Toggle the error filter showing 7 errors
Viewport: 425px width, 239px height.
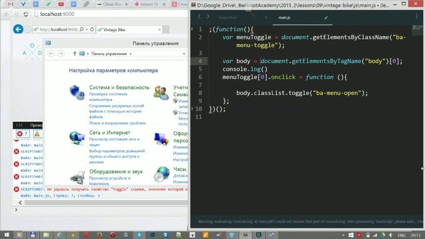[23, 133]
